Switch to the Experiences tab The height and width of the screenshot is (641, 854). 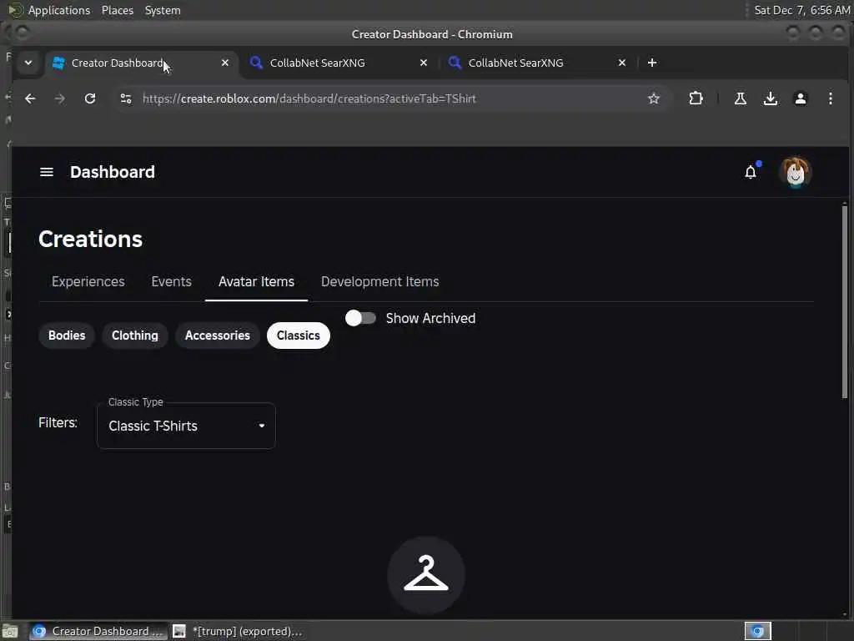tap(88, 282)
